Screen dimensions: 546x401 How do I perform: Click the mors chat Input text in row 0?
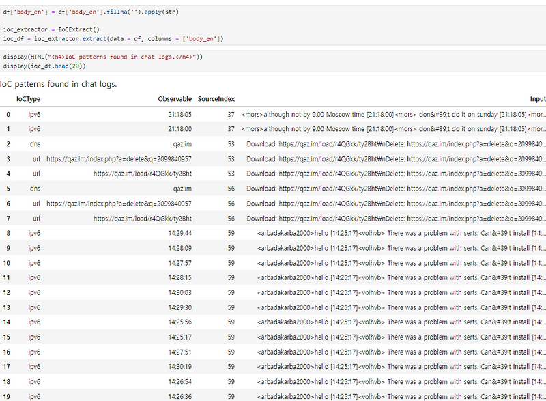pyautogui.click(x=394, y=114)
